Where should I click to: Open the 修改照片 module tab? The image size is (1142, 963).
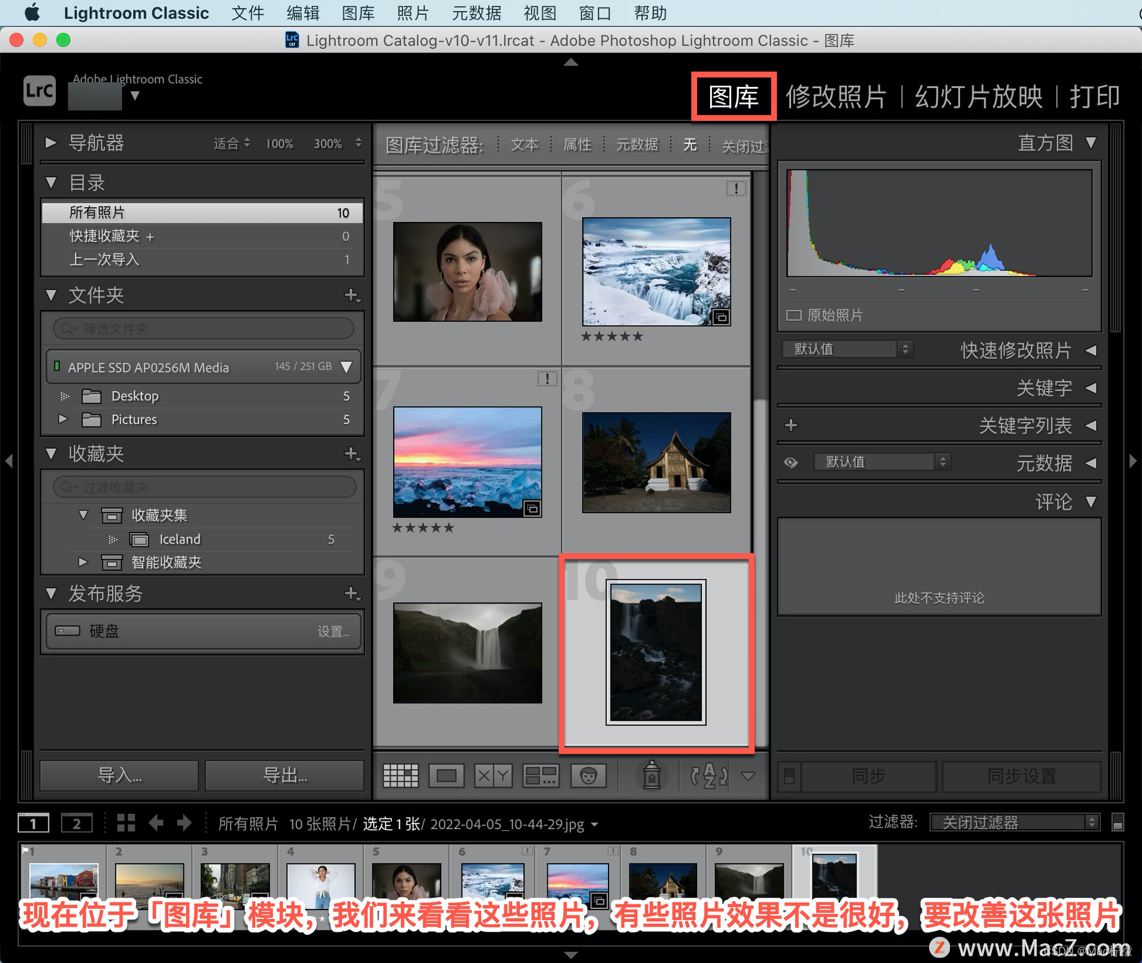coord(836,96)
